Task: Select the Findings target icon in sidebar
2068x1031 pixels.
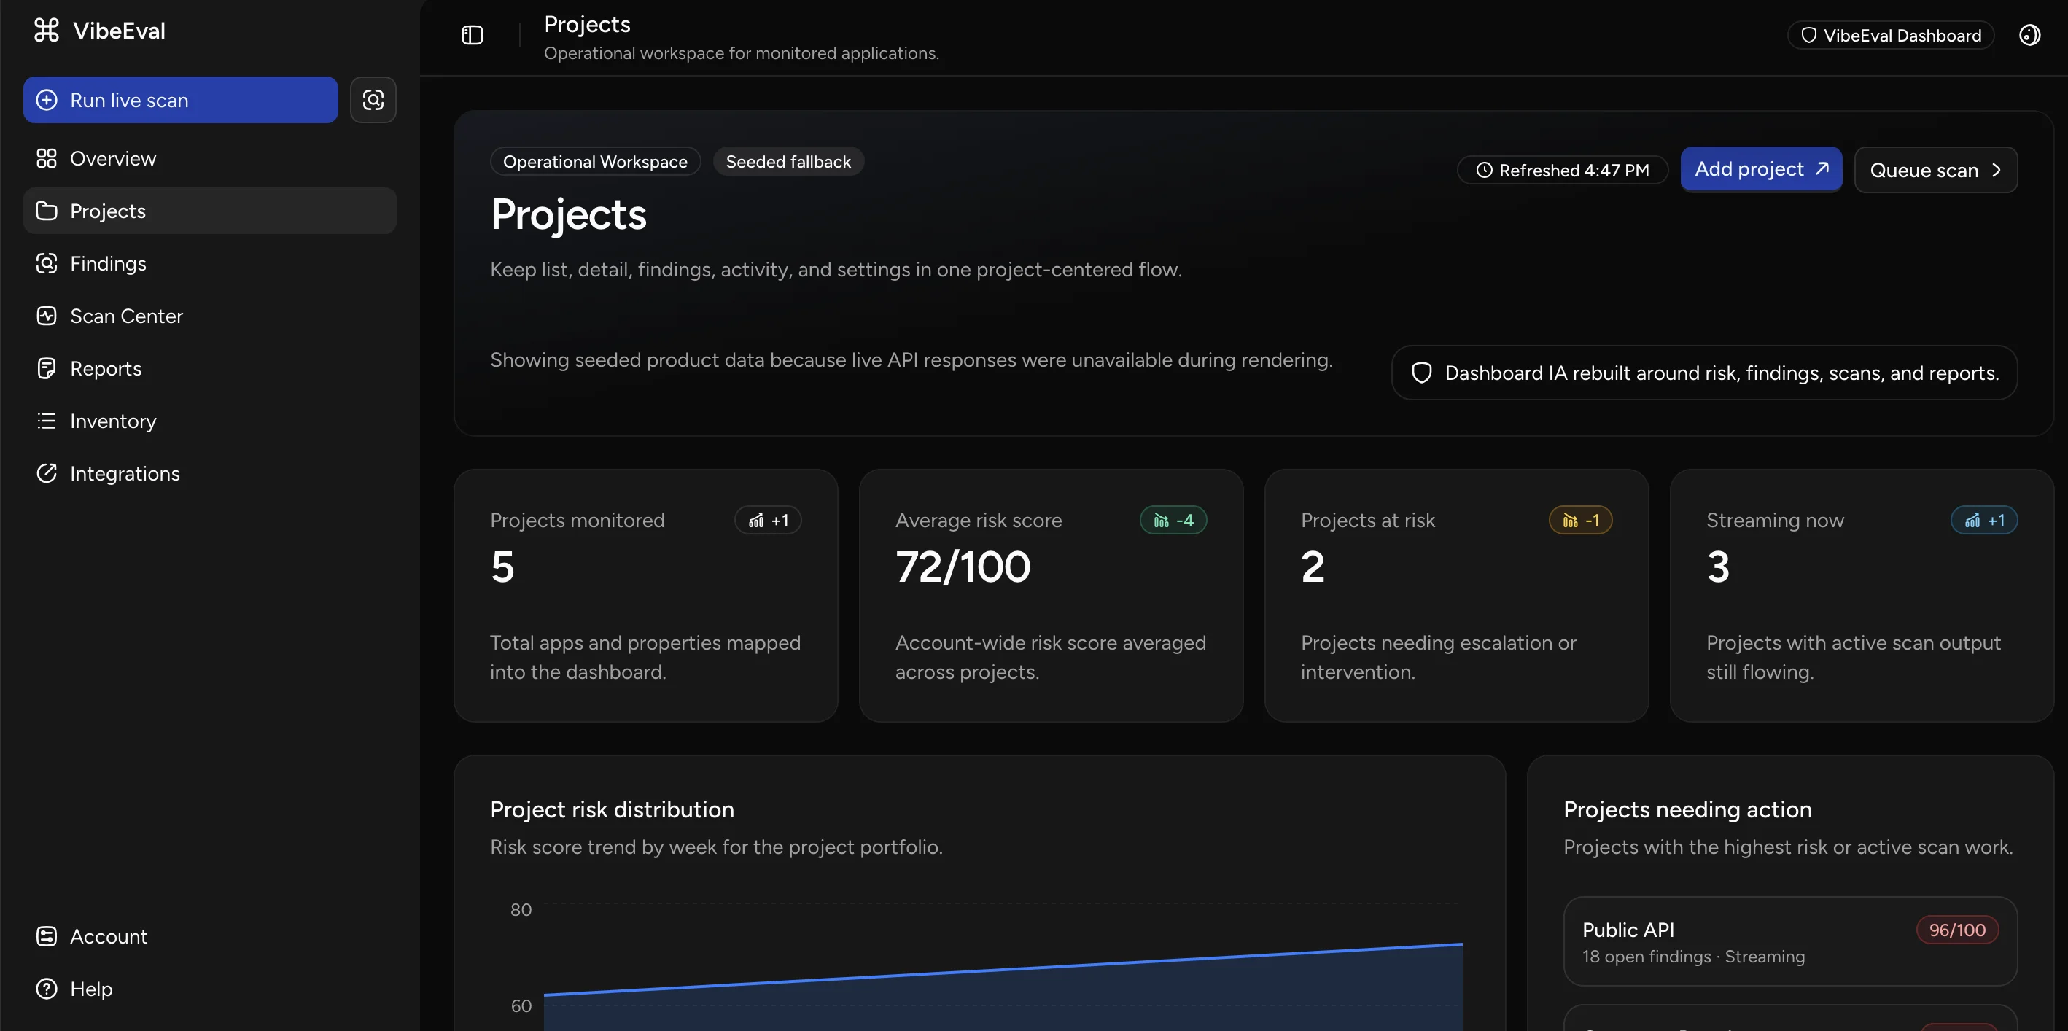Action: tap(47, 263)
